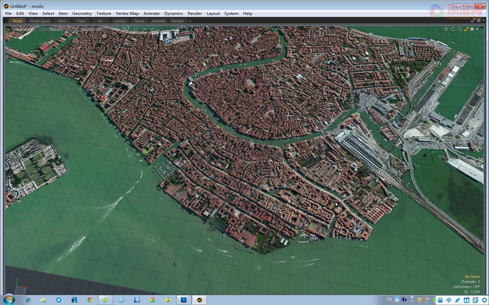Open the Render menu
The image size is (489, 305).
point(195,14)
